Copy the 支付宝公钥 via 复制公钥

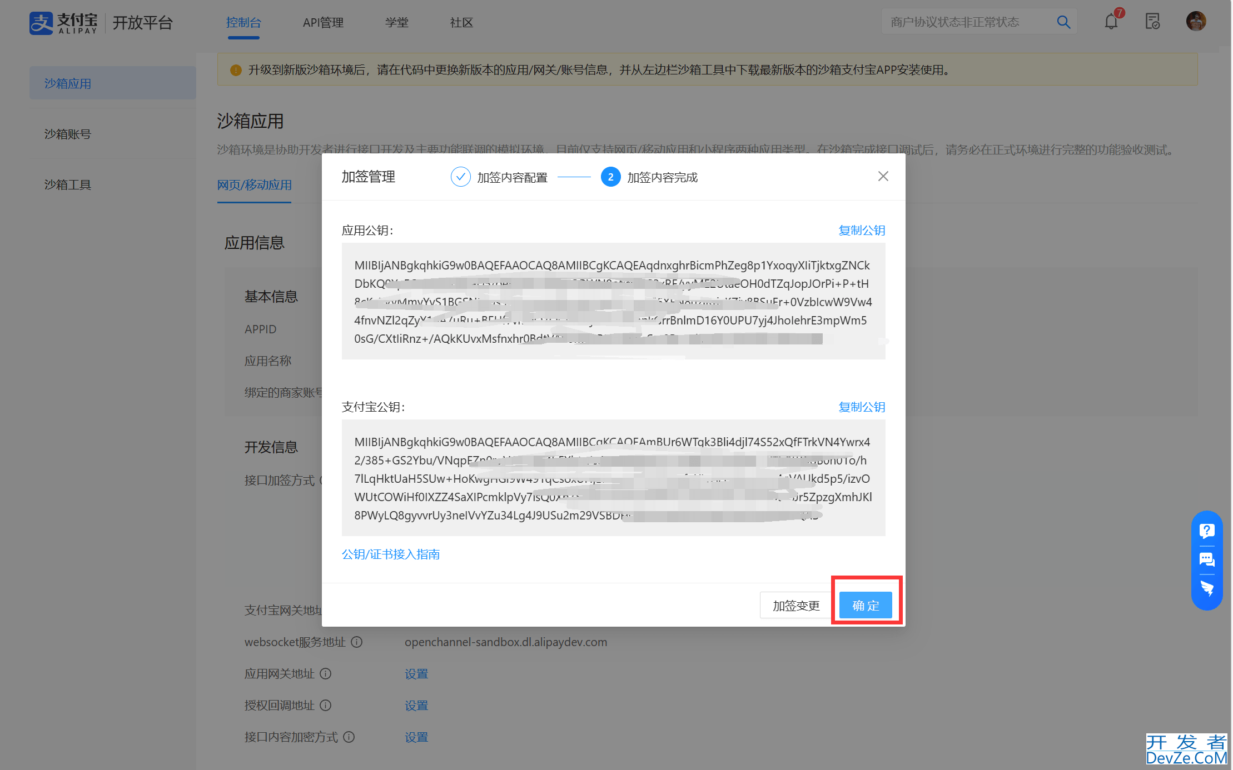[862, 407]
